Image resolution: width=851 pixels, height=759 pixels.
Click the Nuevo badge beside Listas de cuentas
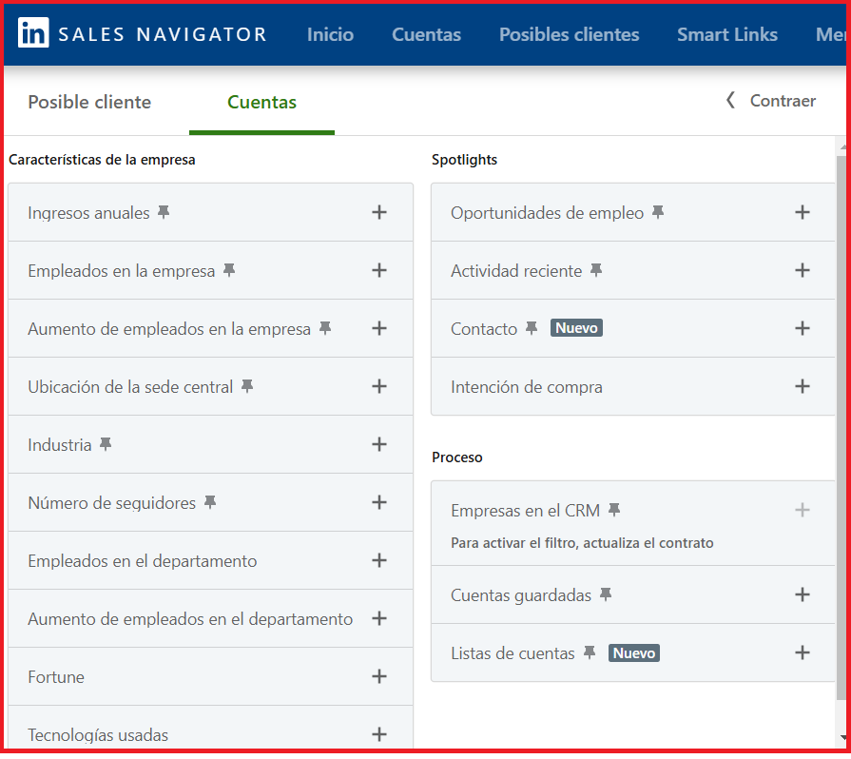click(634, 652)
